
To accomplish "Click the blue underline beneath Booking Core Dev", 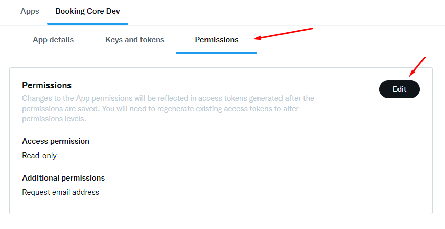I will coord(87,23).
